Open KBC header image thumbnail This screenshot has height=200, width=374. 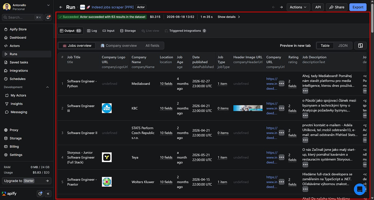(248, 108)
